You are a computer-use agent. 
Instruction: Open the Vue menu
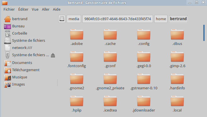35,9
